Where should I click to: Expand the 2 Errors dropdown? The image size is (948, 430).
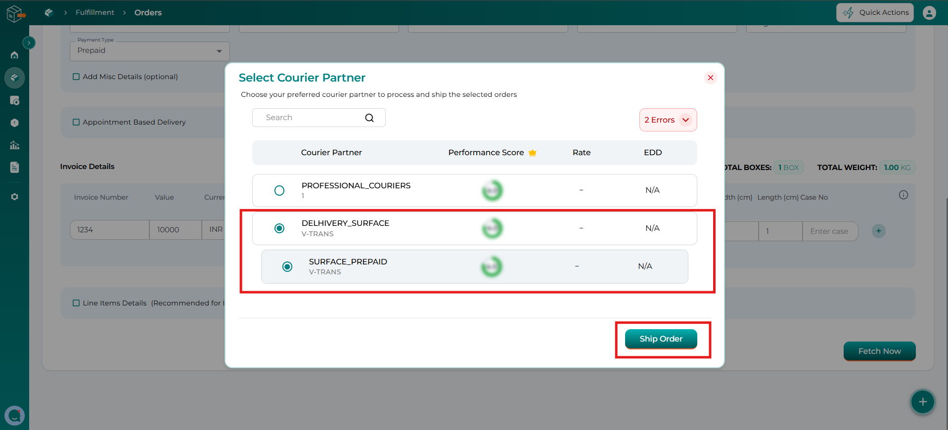(x=668, y=120)
